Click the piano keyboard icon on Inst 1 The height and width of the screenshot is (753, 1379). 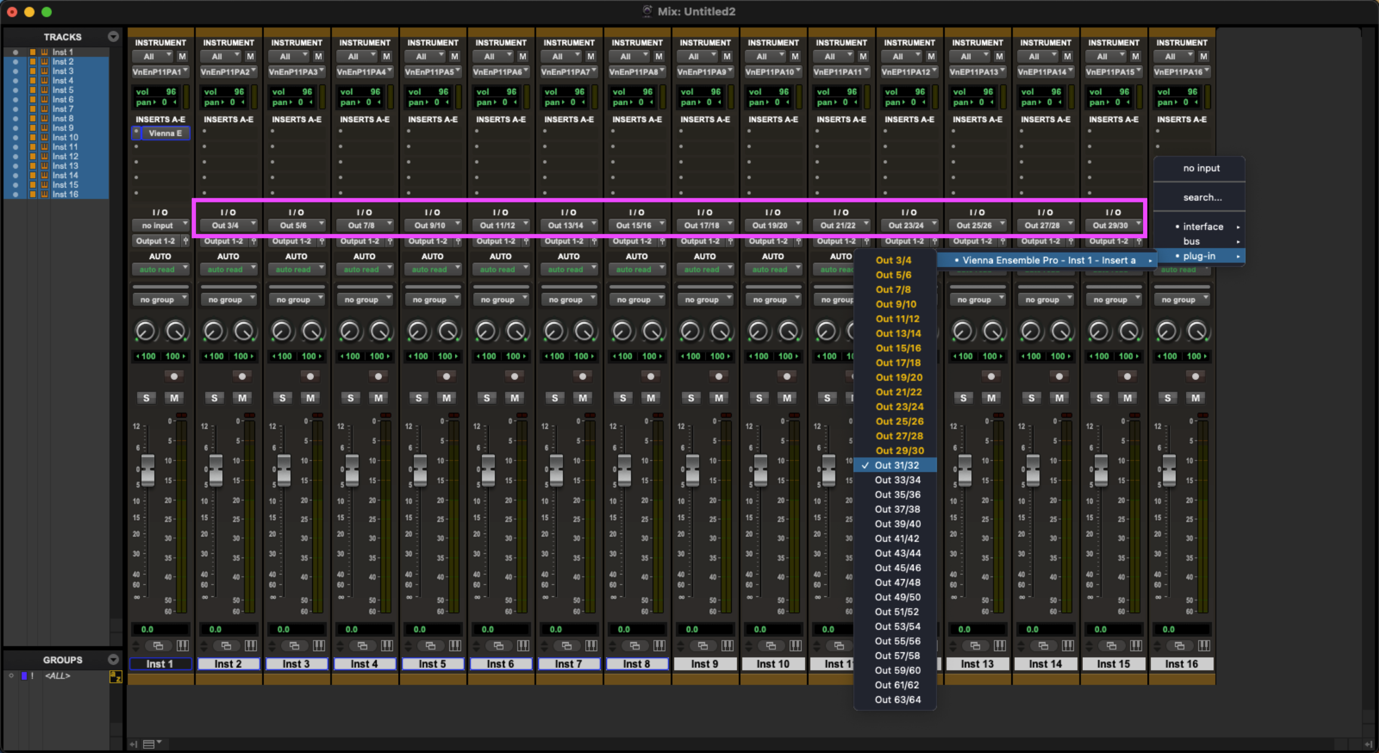183,646
